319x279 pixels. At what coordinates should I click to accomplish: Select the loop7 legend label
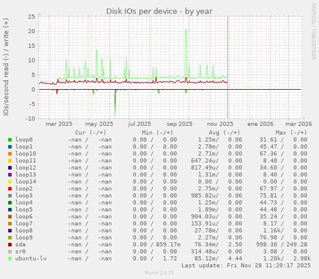[24, 224]
